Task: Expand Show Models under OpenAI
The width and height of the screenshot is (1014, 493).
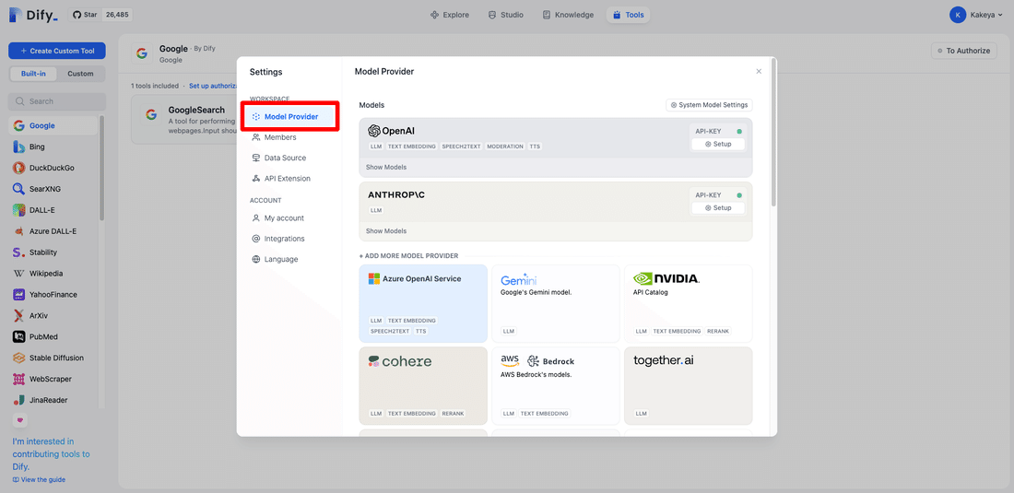Action: coord(386,168)
